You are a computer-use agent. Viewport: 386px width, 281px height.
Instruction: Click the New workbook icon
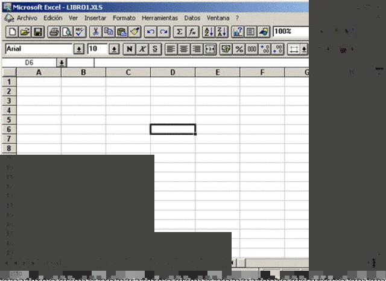pos(12,32)
